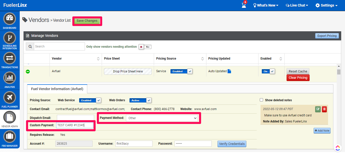This screenshot has height=155, width=345.
Task: Click Vendor List breadcrumb link
Action: (62, 20)
